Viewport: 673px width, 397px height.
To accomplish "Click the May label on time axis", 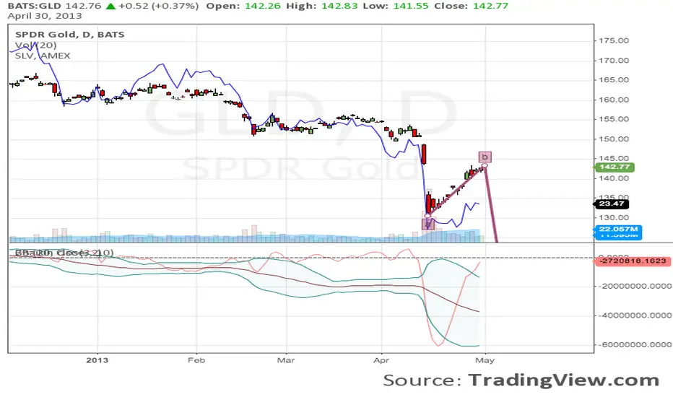I will (x=485, y=360).
